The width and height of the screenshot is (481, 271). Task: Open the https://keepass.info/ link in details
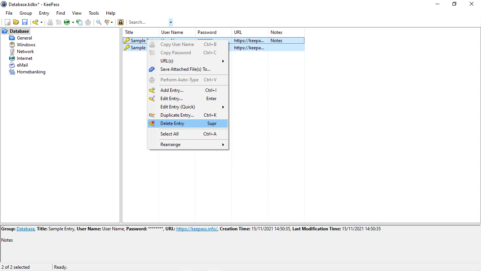coord(197,229)
